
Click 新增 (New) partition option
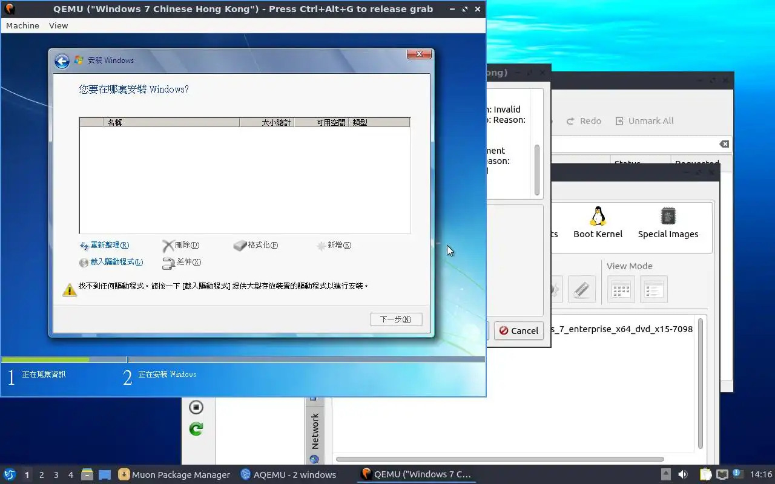click(334, 246)
